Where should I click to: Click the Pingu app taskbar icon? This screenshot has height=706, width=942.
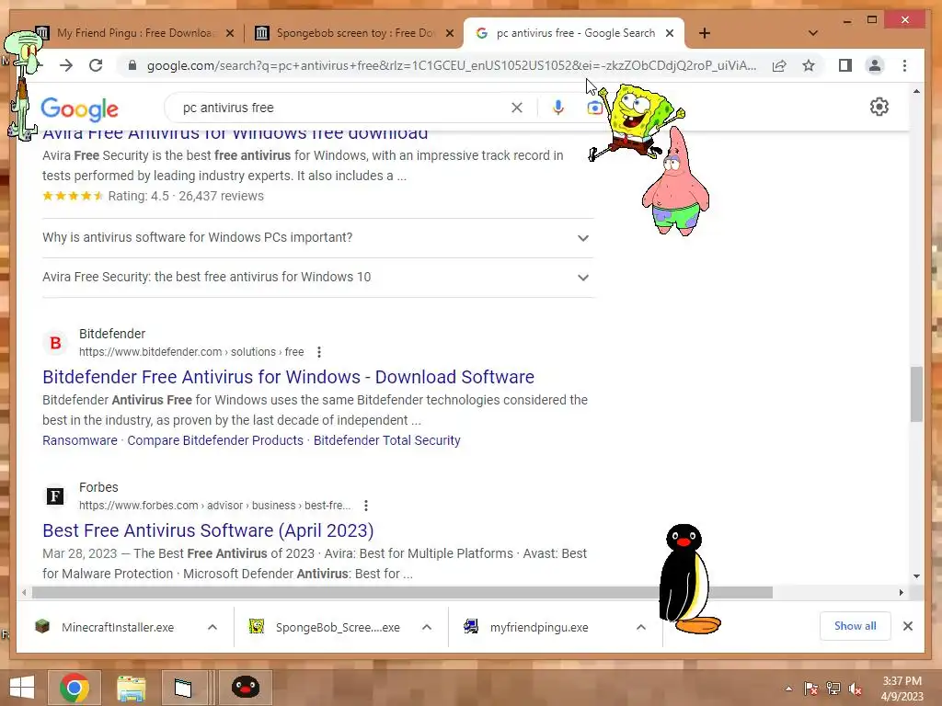(246, 688)
